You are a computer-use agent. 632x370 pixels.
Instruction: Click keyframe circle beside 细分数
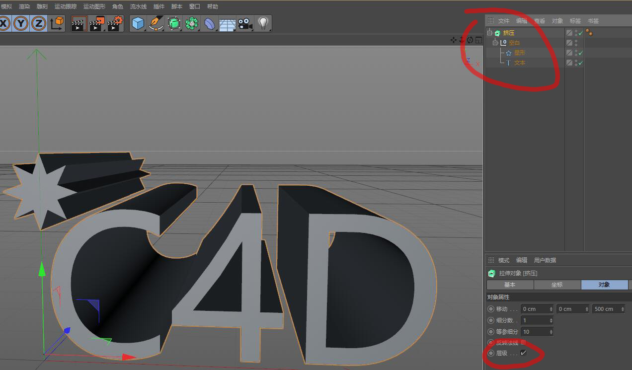[491, 320]
